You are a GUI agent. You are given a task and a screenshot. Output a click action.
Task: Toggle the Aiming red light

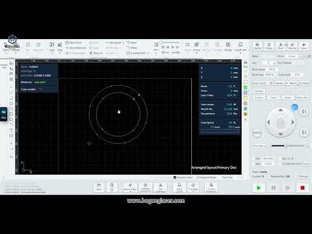click(x=292, y=46)
